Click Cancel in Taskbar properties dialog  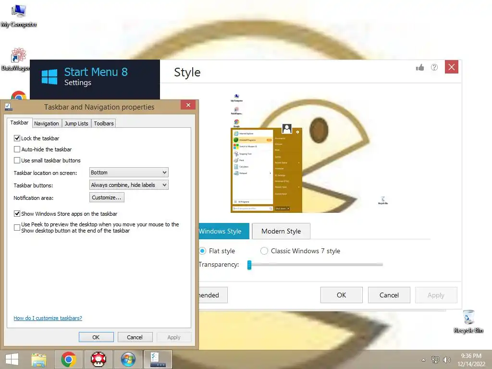pos(135,337)
